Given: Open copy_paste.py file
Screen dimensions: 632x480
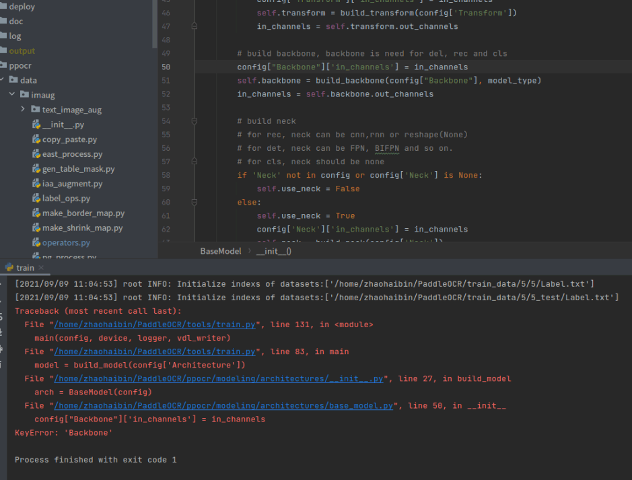Looking at the screenshot, I should [69, 139].
